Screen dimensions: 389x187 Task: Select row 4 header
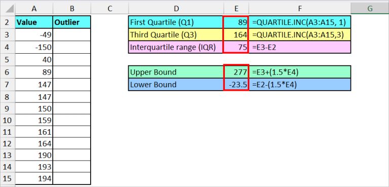[8, 47]
